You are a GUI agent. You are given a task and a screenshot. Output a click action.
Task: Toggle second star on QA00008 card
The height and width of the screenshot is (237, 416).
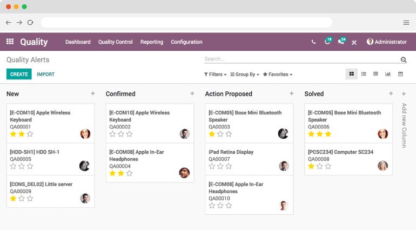320,166
